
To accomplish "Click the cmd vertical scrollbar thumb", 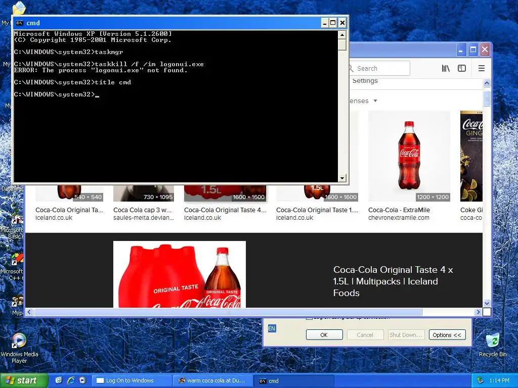I will [342, 44].
